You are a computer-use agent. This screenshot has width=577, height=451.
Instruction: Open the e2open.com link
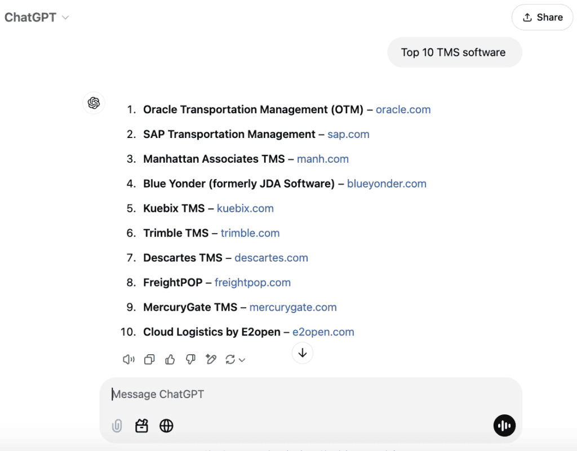point(323,332)
